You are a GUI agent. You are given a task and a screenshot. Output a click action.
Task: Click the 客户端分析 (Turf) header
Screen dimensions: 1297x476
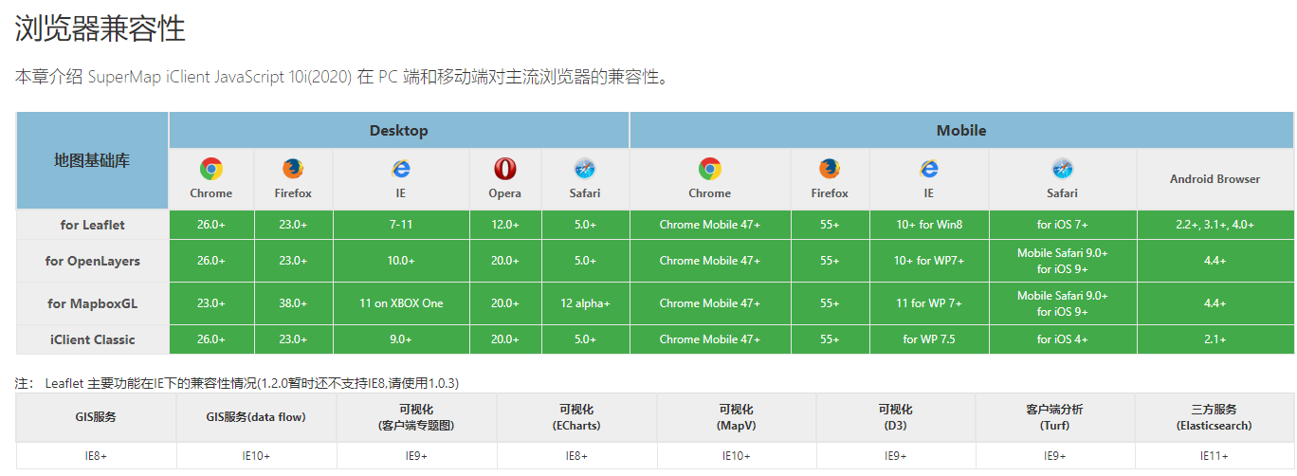click(1054, 417)
